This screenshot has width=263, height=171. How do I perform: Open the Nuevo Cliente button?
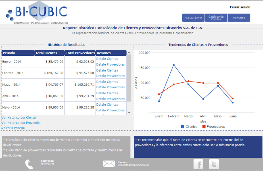coord(193,18)
